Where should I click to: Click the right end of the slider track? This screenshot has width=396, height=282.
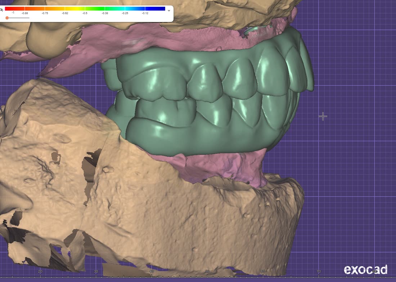[28, 18]
